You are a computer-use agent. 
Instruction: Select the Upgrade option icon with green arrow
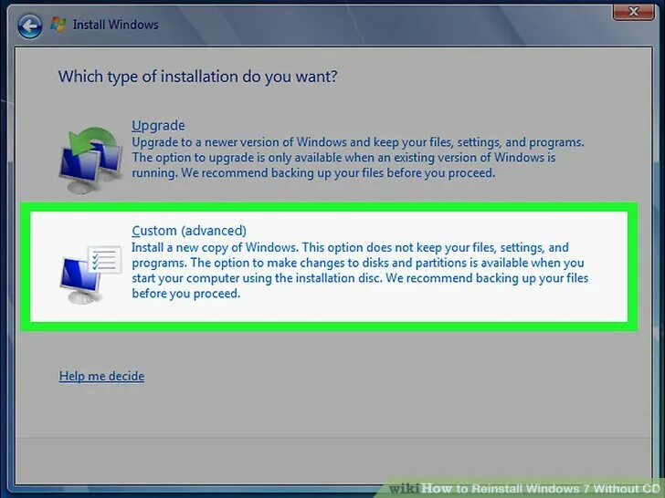click(x=90, y=161)
